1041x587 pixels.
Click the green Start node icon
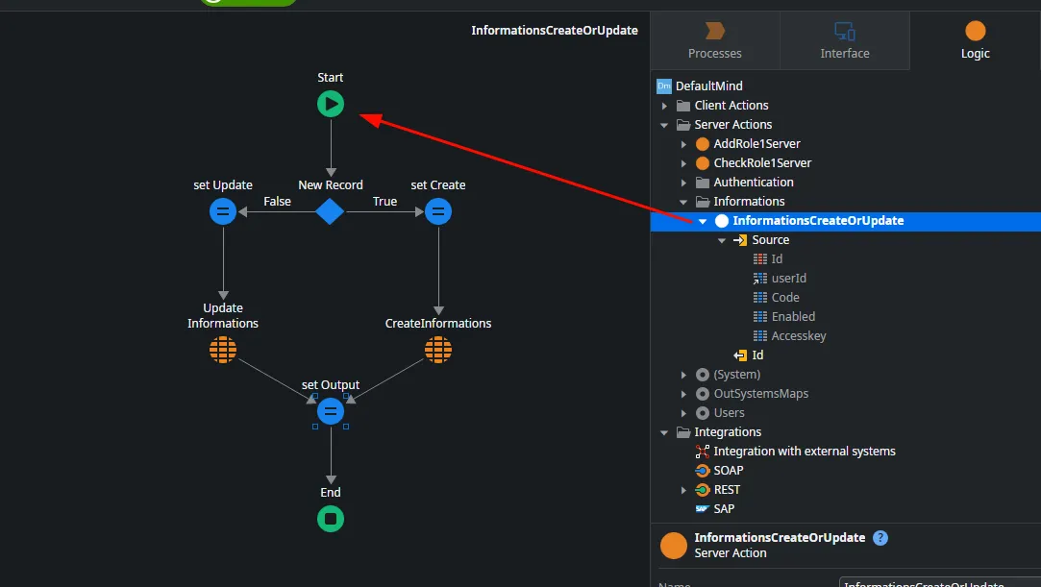pyautogui.click(x=331, y=104)
